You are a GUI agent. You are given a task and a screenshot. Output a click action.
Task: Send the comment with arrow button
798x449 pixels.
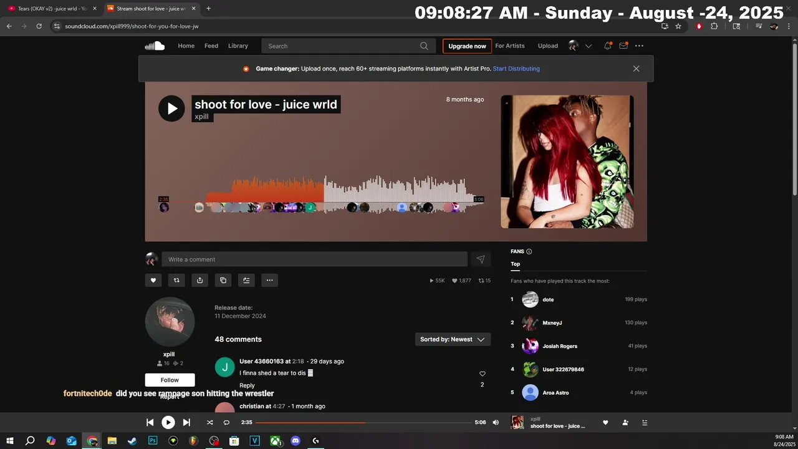480,259
